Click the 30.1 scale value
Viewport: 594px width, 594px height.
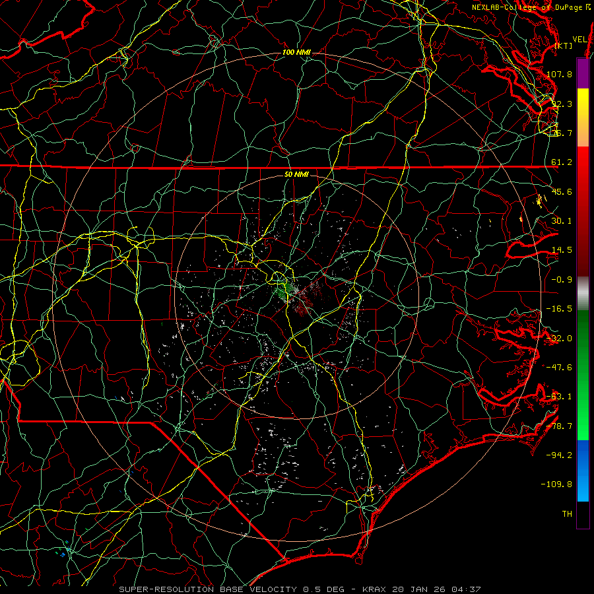[562, 221]
